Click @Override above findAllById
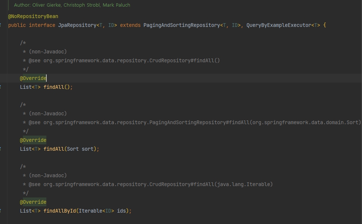This screenshot has width=362, height=224. (x=33, y=202)
